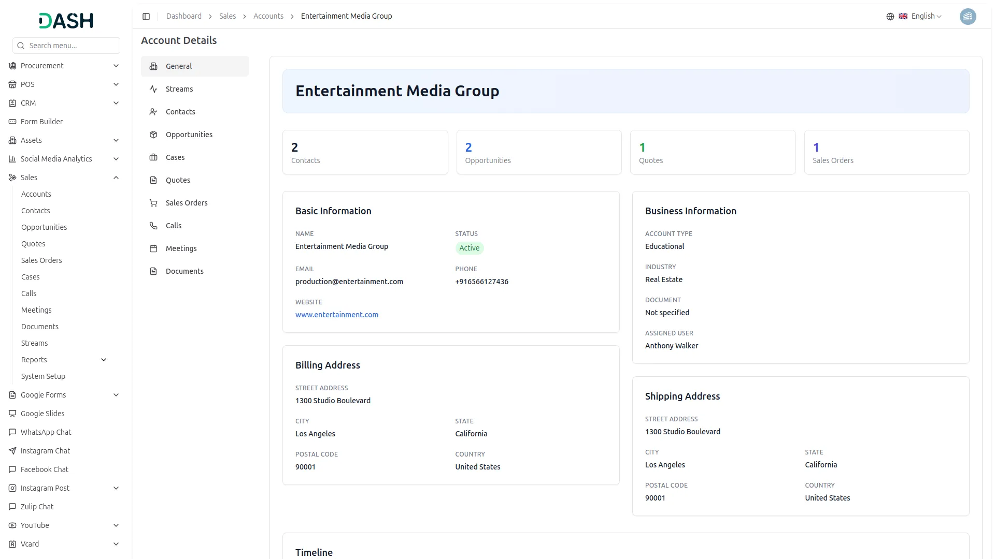Open the www.entertainment.com website link
The height and width of the screenshot is (559, 995).
(337, 315)
